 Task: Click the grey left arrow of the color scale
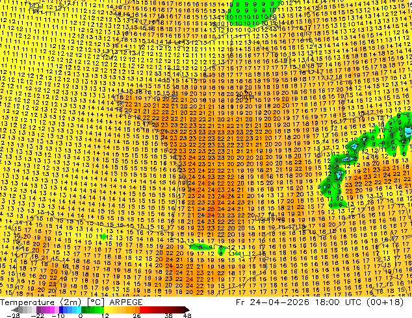click(x=15, y=310)
